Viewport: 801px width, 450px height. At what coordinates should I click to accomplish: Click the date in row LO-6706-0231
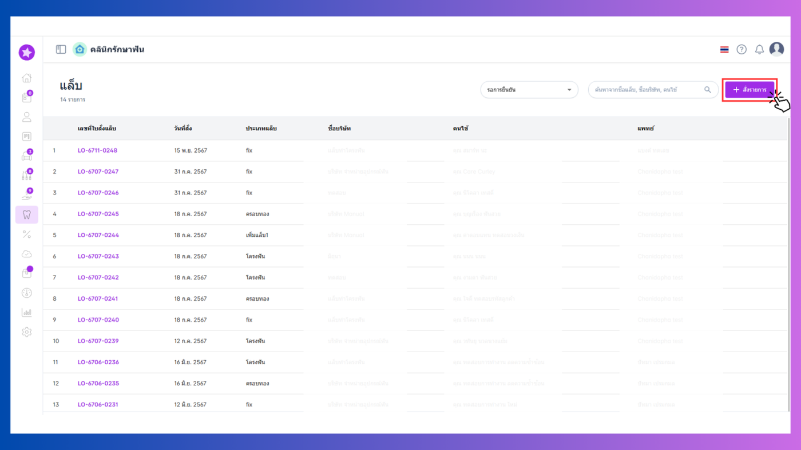tap(191, 404)
